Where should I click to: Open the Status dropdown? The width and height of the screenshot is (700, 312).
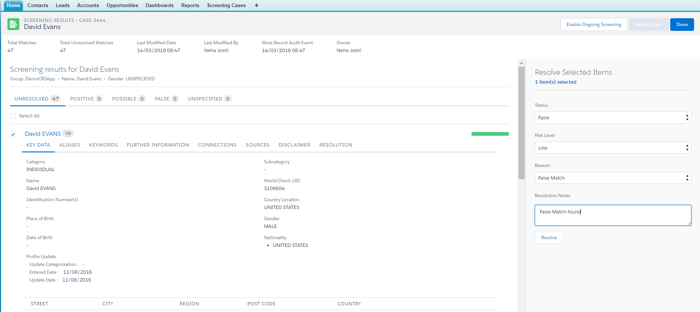click(x=613, y=118)
